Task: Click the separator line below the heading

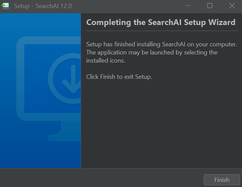Action: point(162,31)
